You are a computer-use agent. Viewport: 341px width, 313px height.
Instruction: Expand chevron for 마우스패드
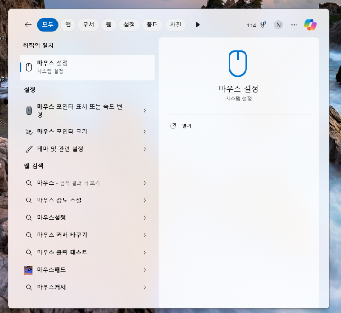click(145, 270)
